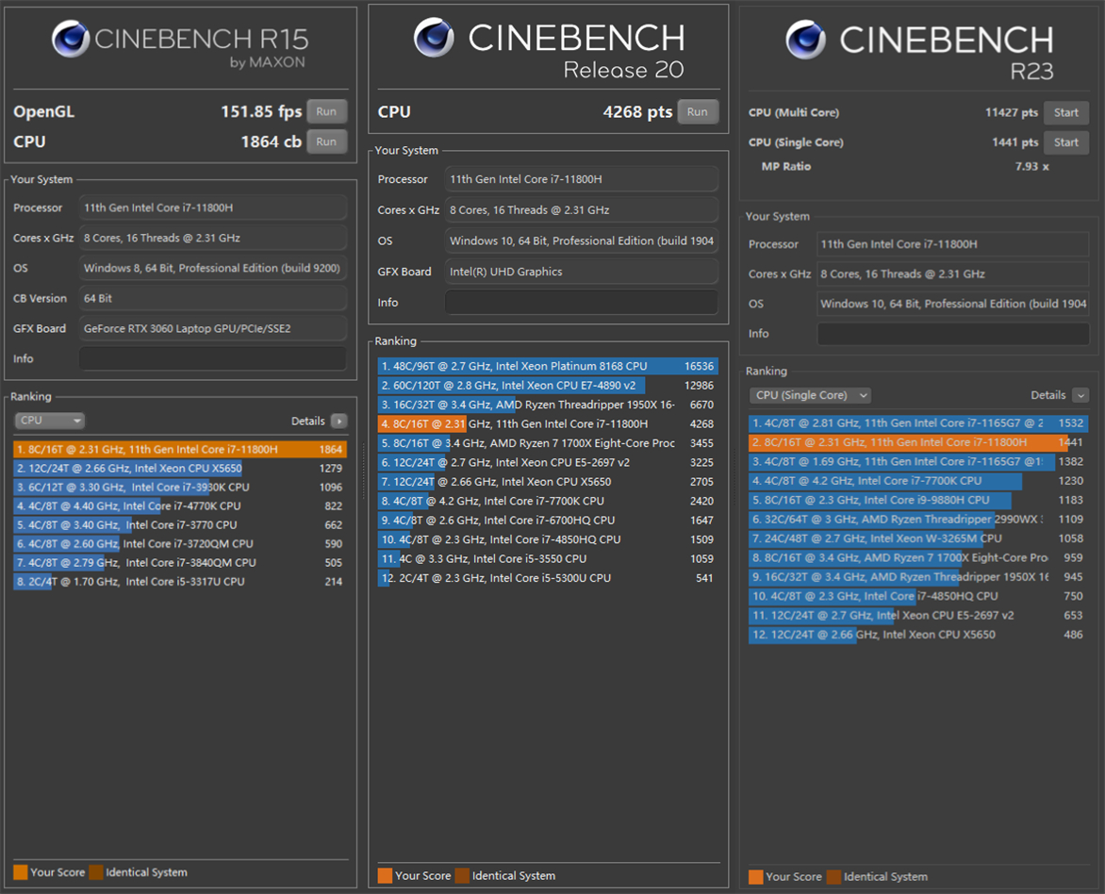
Task: Click the orange Your Score swatch in R15
Action: 21,872
